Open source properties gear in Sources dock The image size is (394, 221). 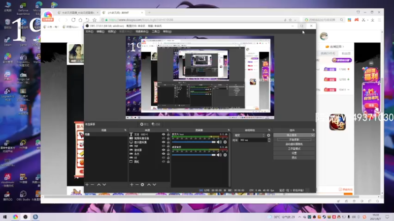point(142,185)
